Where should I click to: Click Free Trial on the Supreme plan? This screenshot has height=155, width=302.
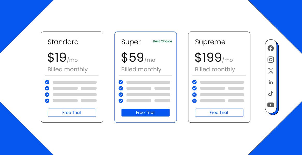coord(219,112)
